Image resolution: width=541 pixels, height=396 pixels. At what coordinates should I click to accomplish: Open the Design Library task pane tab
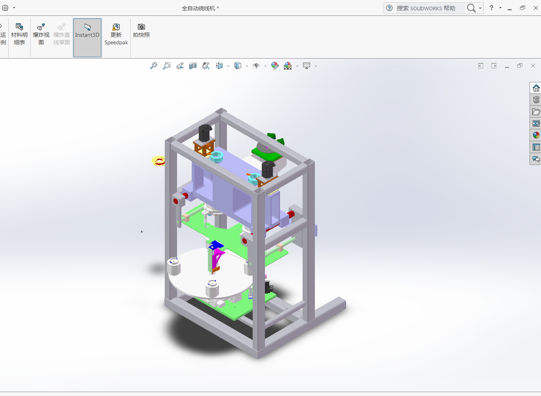[x=536, y=100]
